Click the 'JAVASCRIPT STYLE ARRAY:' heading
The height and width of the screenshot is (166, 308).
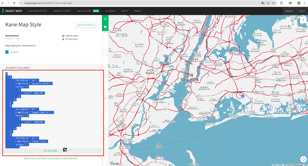[18, 68]
